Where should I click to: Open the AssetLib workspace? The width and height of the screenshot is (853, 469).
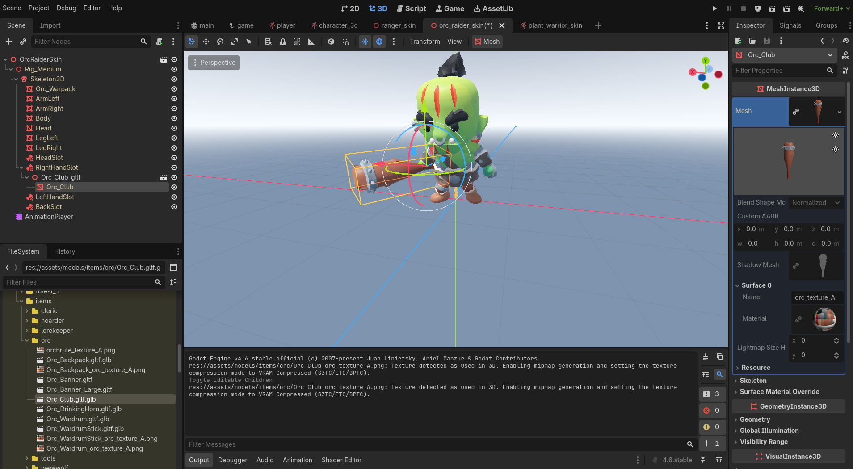pos(493,8)
